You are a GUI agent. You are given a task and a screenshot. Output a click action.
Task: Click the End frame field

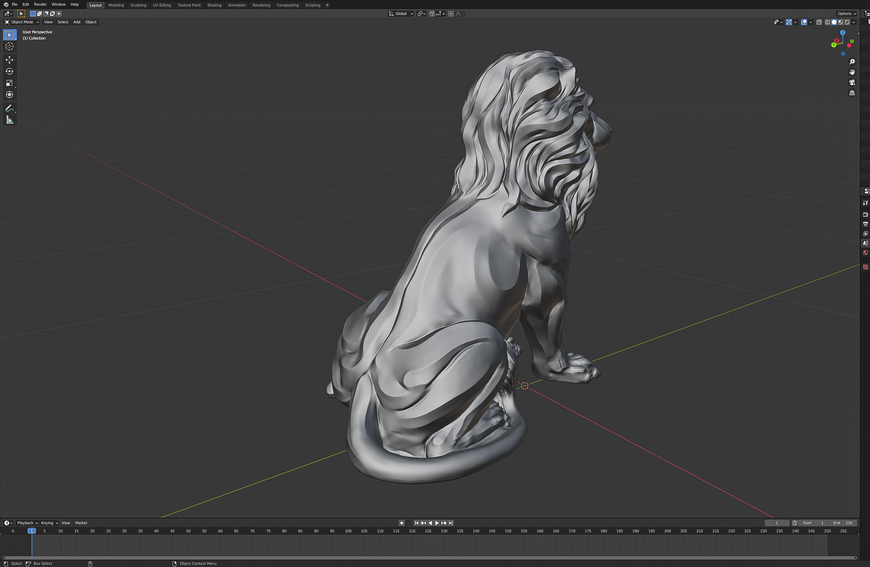pyautogui.click(x=843, y=523)
